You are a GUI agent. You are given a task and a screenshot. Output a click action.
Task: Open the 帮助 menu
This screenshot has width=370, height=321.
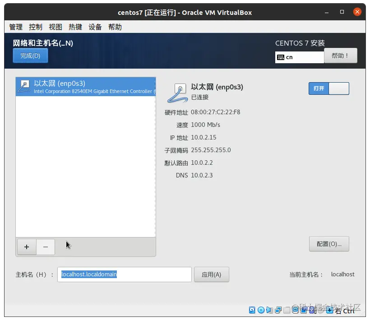(x=115, y=27)
